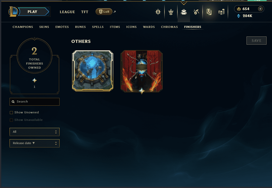Go to the Emotes tab
This screenshot has width=272, height=188.
click(x=62, y=27)
